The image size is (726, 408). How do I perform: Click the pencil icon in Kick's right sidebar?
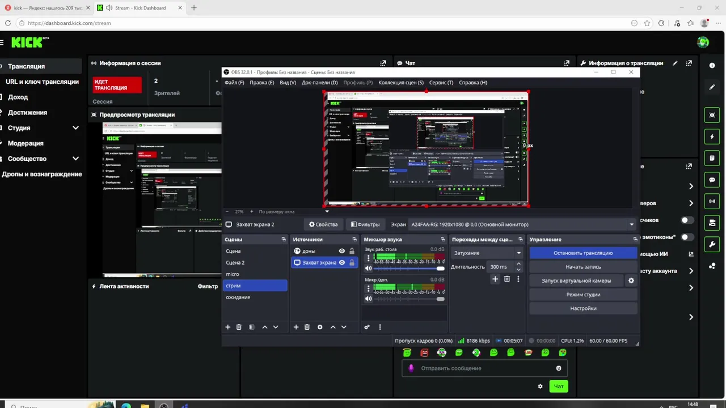pos(712,87)
